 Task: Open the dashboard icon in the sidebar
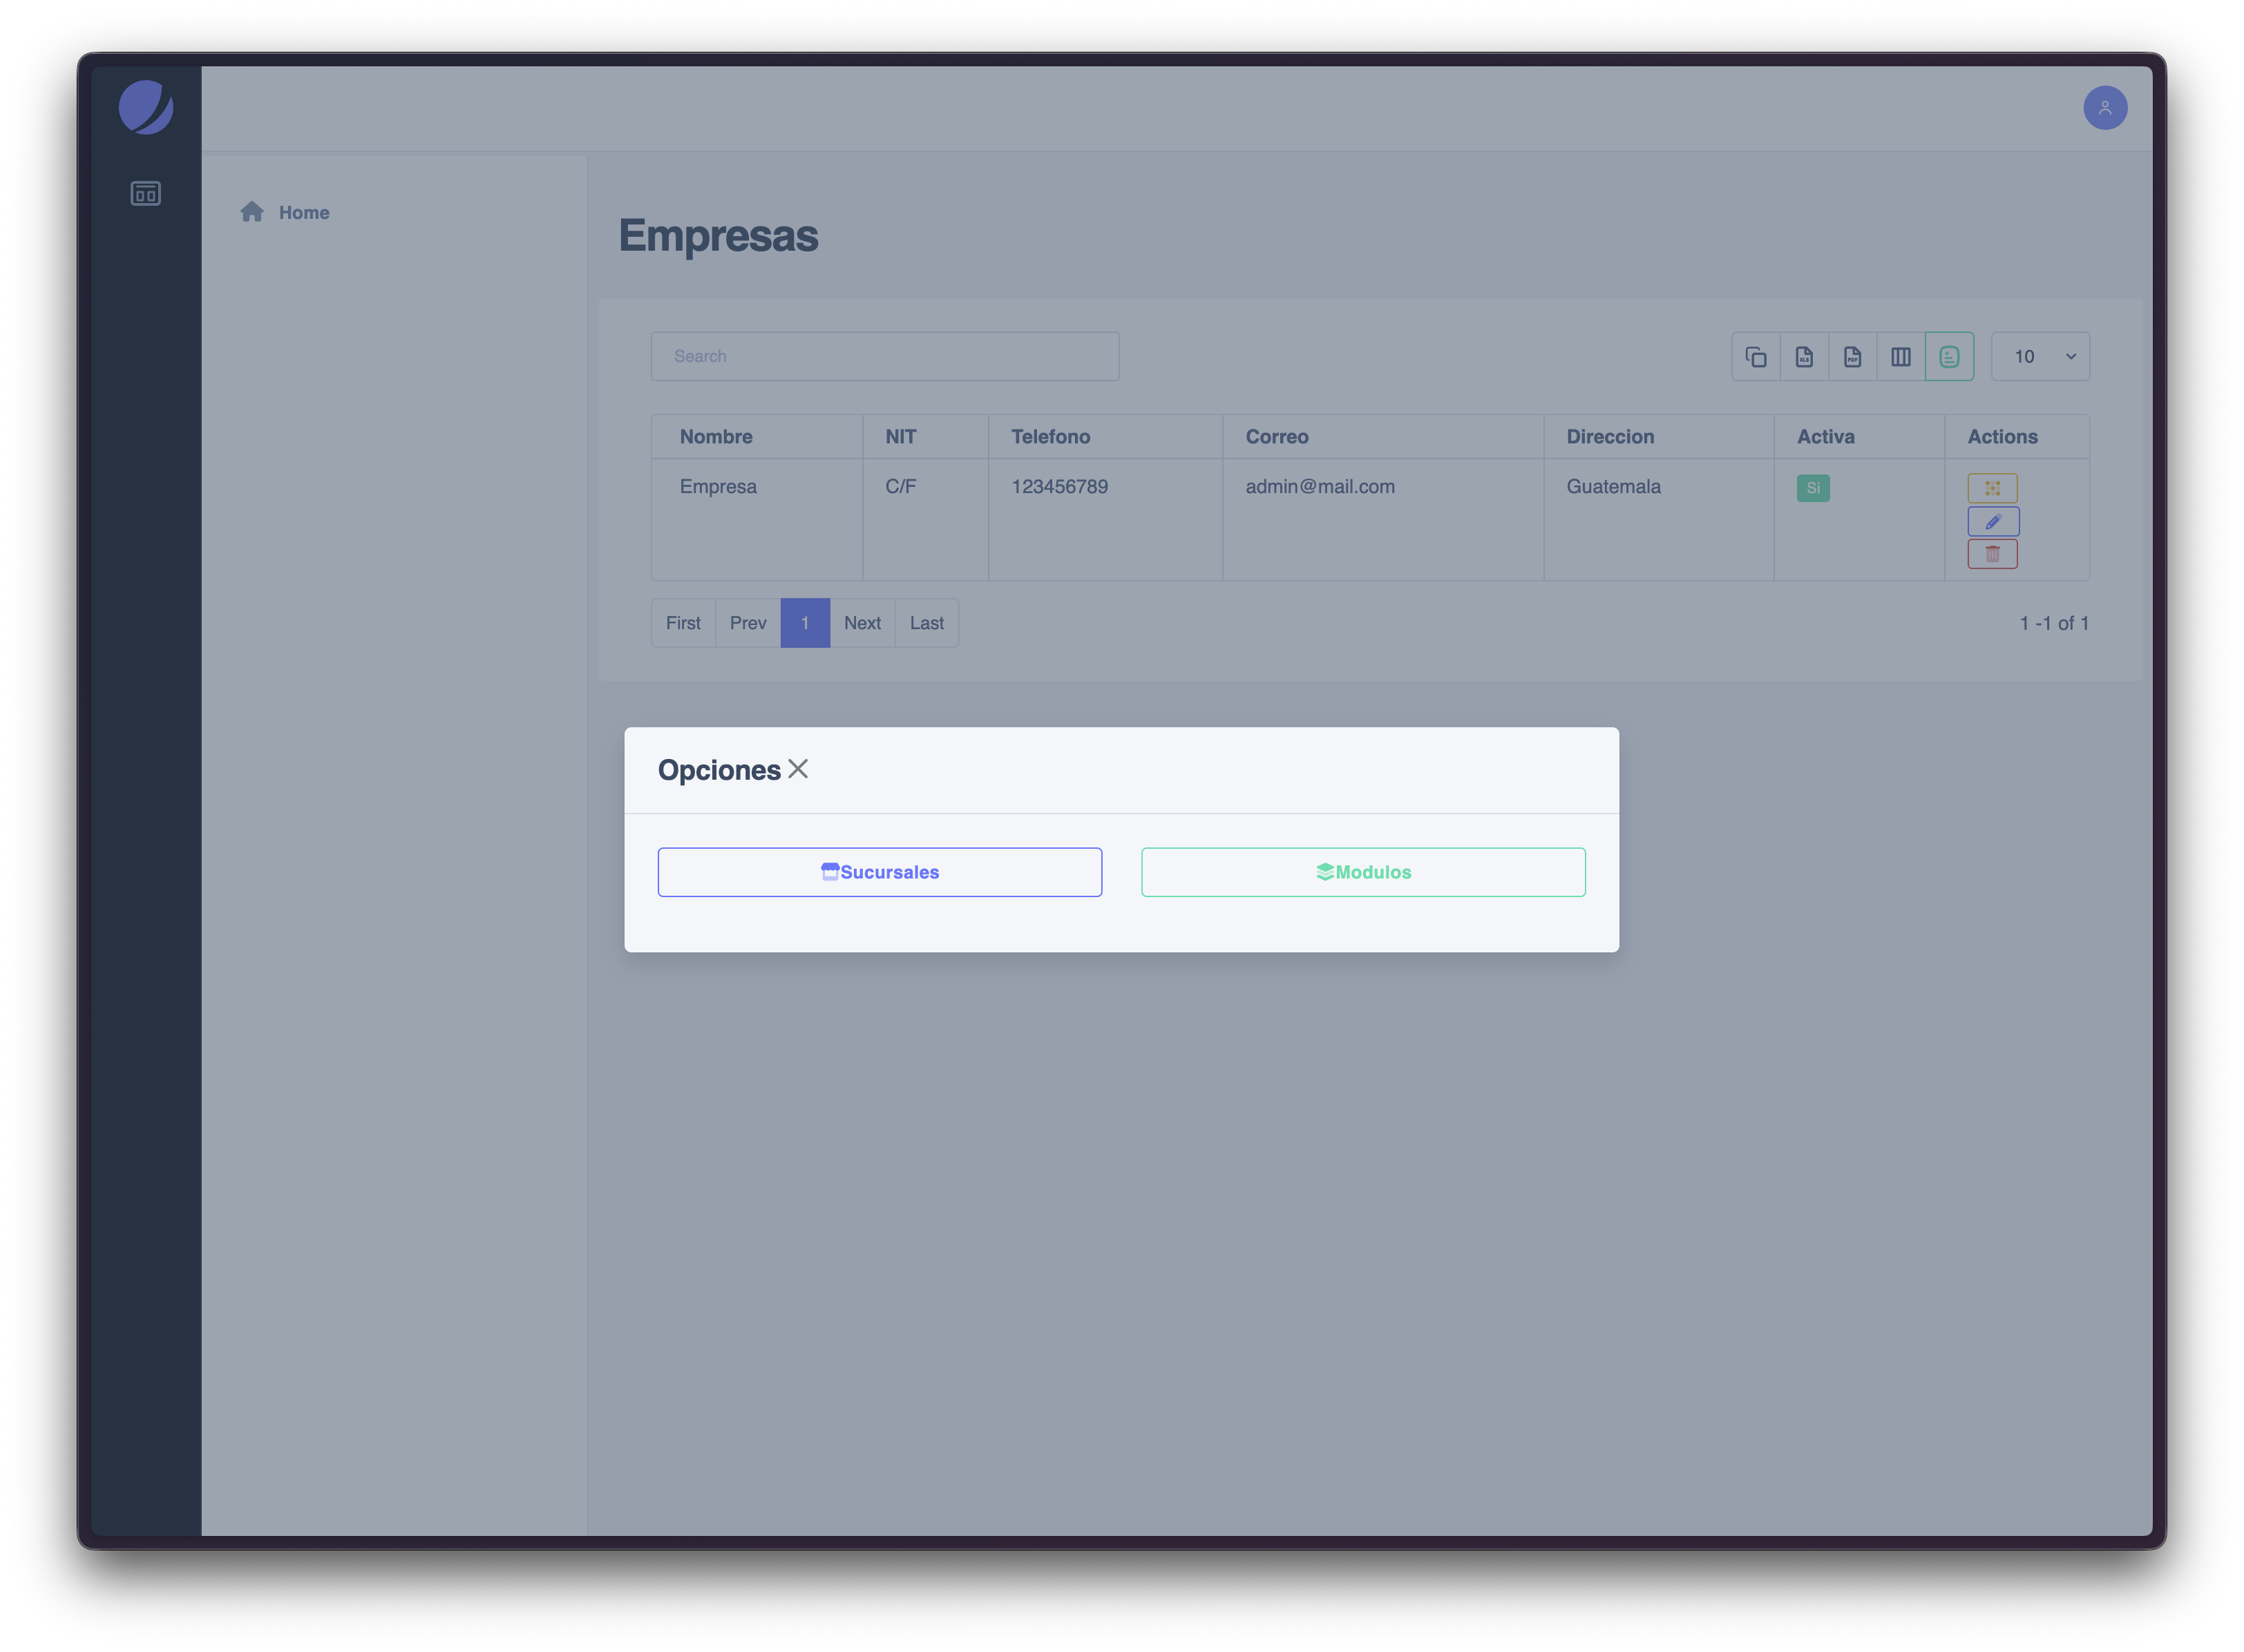tap(145, 193)
